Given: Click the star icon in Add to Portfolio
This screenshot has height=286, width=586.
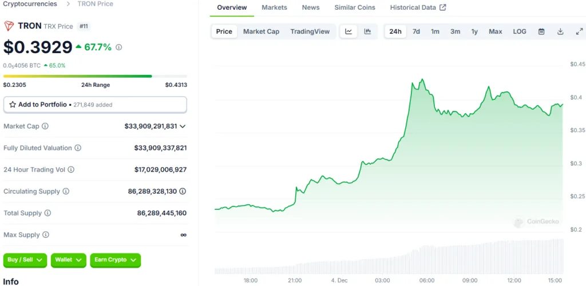Looking at the screenshot, I should 13,105.
